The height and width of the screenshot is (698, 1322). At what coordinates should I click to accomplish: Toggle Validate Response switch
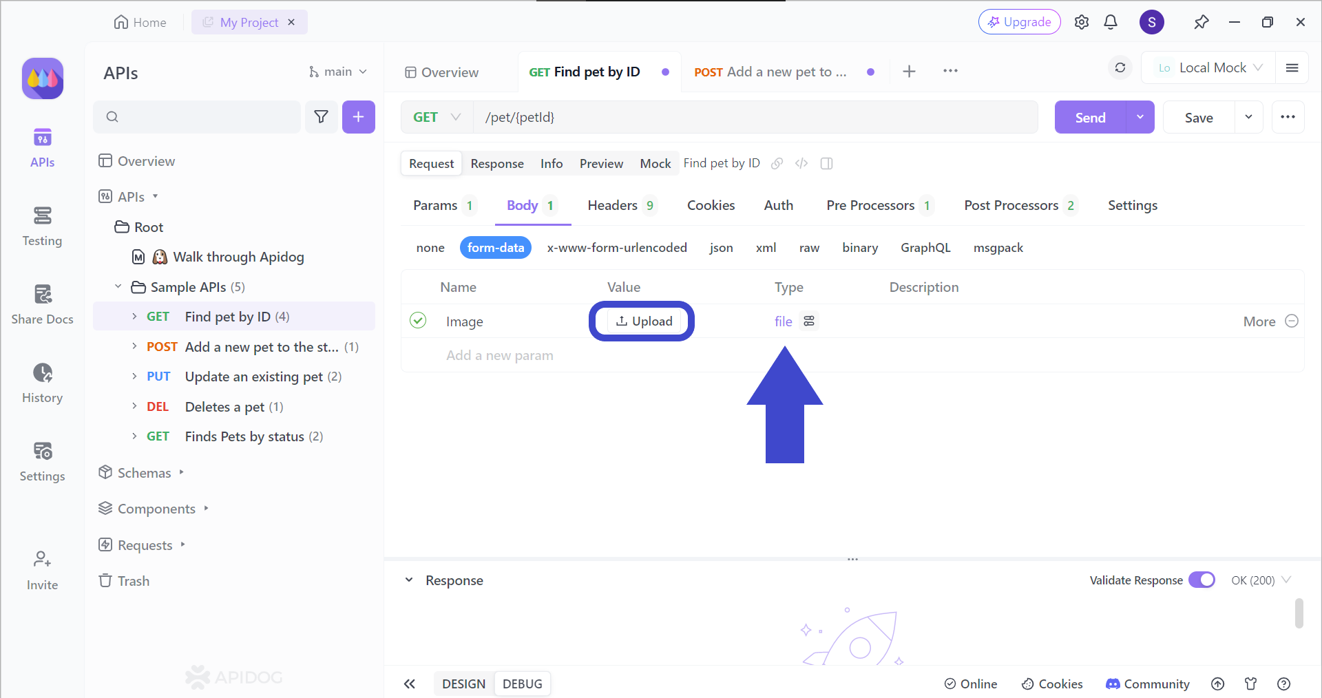[x=1202, y=580]
